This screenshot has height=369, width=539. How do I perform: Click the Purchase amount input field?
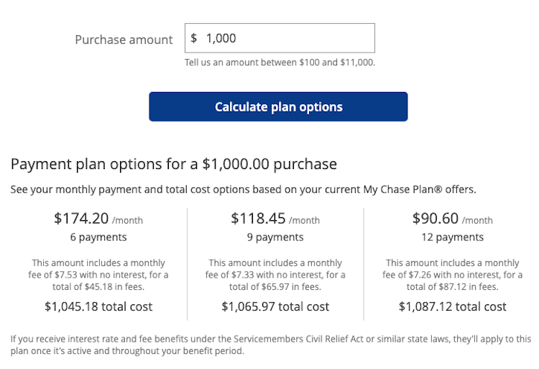coord(287,38)
